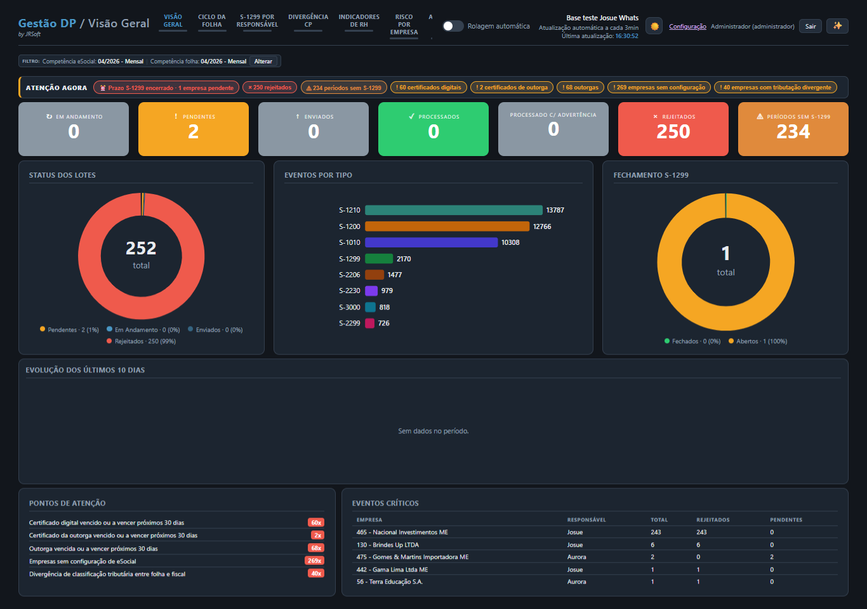Image resolution: width=867 pixels, height=609 pixels.
Task: Open the Enviados status card
Action: point(314,129)
